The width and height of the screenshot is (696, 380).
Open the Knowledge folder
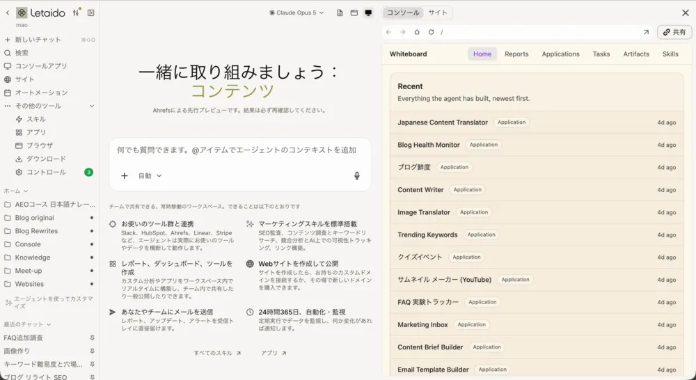(49, 258)
